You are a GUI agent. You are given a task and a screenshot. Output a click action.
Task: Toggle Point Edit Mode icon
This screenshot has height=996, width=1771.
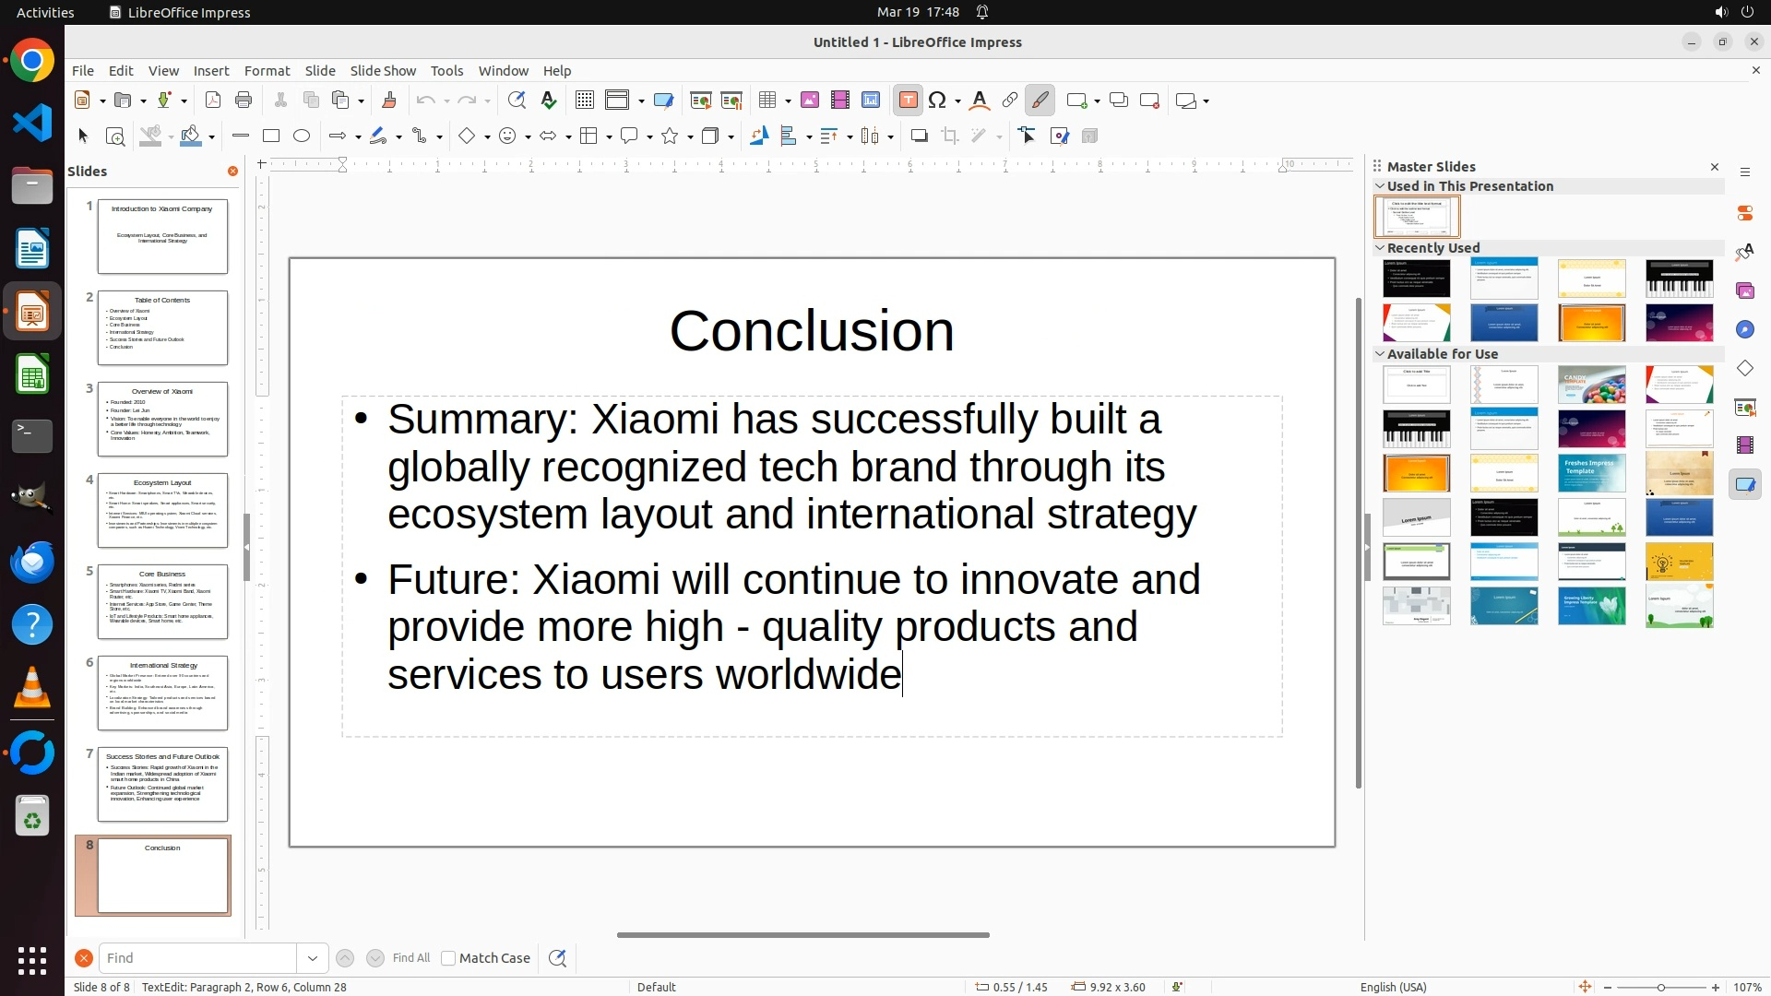(x=1027, y=136)
